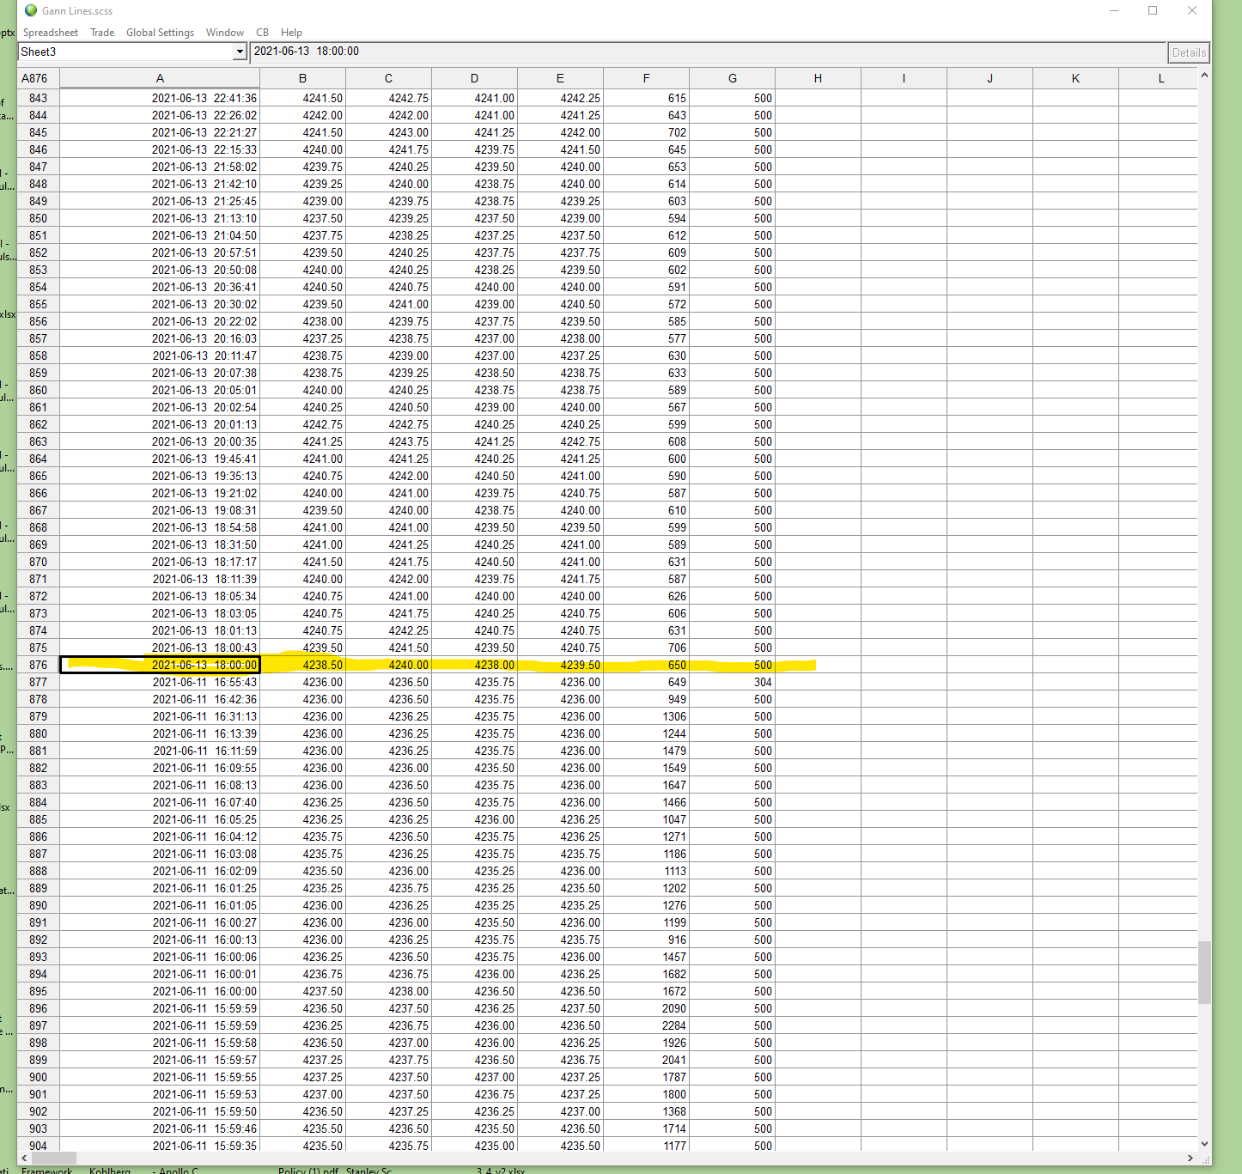
Task: Click timestamp 2021-06-11 16:00:00 in row 895
Action: tap(160, 991)
